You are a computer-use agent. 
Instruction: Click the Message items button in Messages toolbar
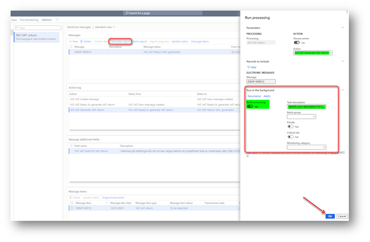tap(200, 41)
